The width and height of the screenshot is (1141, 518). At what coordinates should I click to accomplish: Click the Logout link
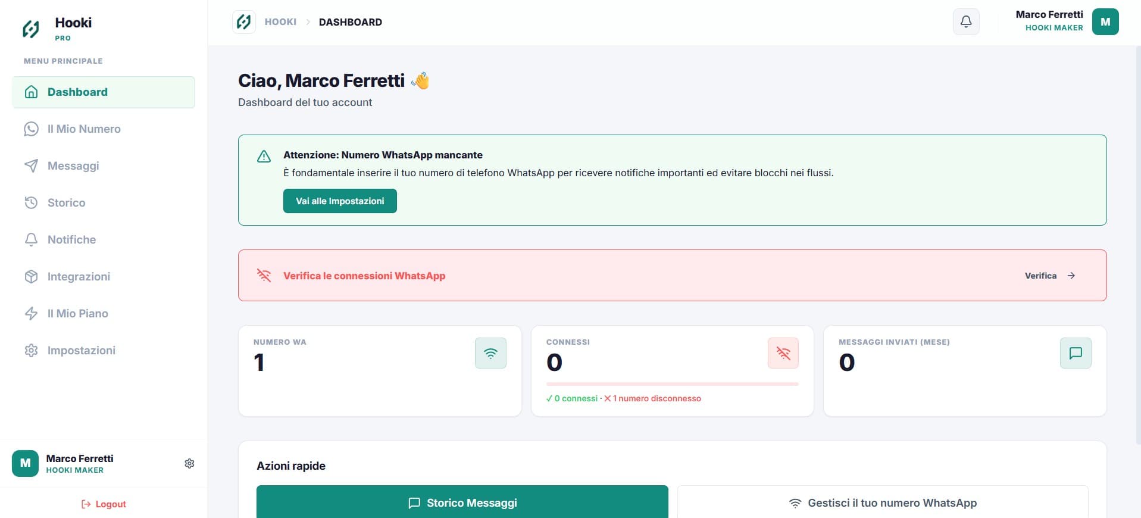click(104, 504)
